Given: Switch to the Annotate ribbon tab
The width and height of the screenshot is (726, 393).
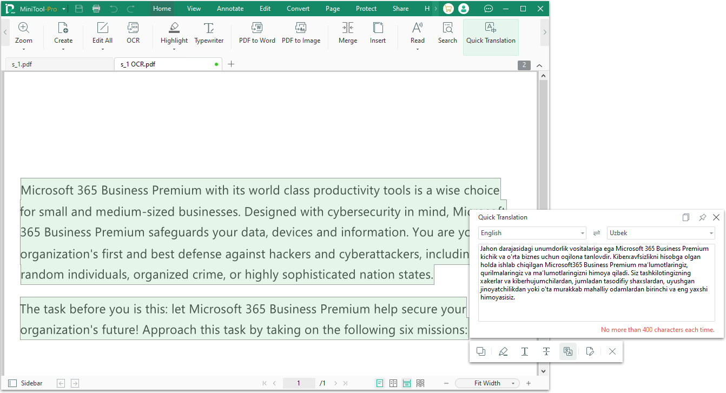Looking at the screenshot, I should (230, 9).
